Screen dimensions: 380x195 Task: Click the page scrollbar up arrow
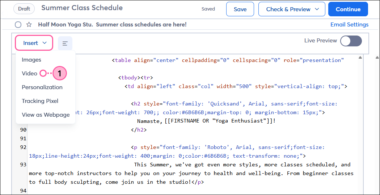[377, 58]
